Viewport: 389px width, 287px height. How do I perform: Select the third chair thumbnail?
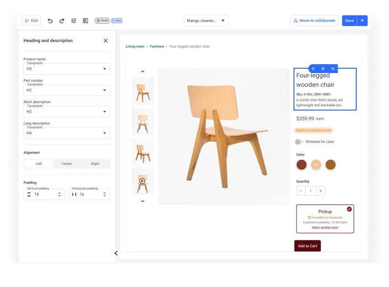coord(143,152)
